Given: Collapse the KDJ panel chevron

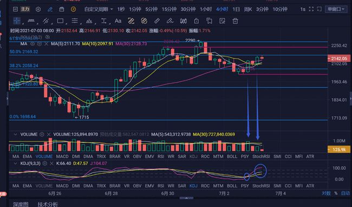Looking at the screenshot, I should tap(15, 164).
